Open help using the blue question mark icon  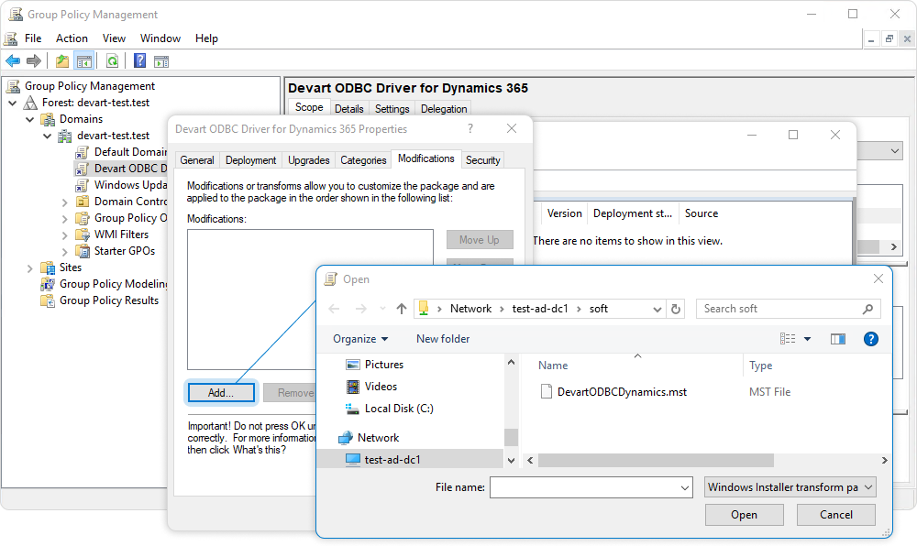[x=138, y=60]
